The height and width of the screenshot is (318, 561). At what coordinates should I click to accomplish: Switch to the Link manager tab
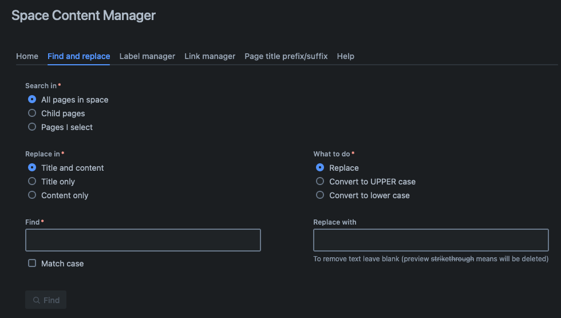pyautogui.click(x=210, y=56)
